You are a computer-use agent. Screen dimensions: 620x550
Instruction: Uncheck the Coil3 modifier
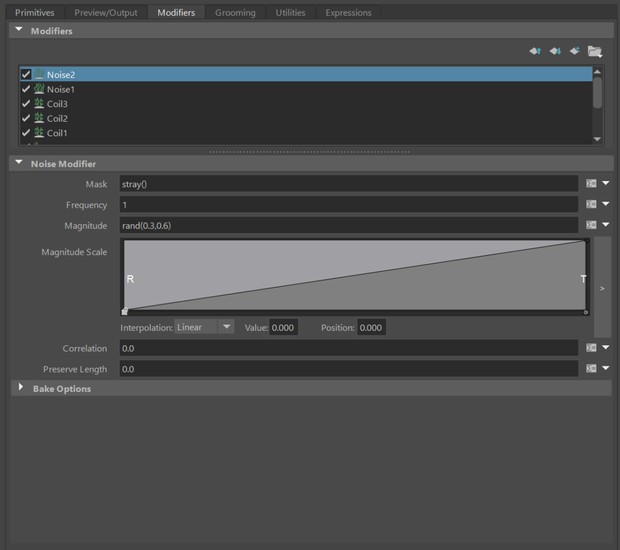pyautogui.click(x=26, y=104)
